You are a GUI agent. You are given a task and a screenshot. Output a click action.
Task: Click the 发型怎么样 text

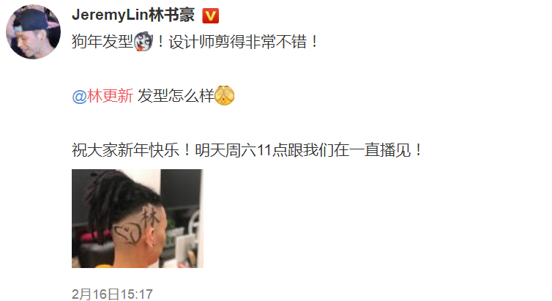point(176,96)
